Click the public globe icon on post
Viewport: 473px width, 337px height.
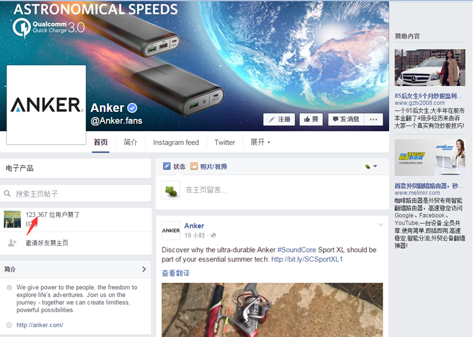click(x=213, y=236)
